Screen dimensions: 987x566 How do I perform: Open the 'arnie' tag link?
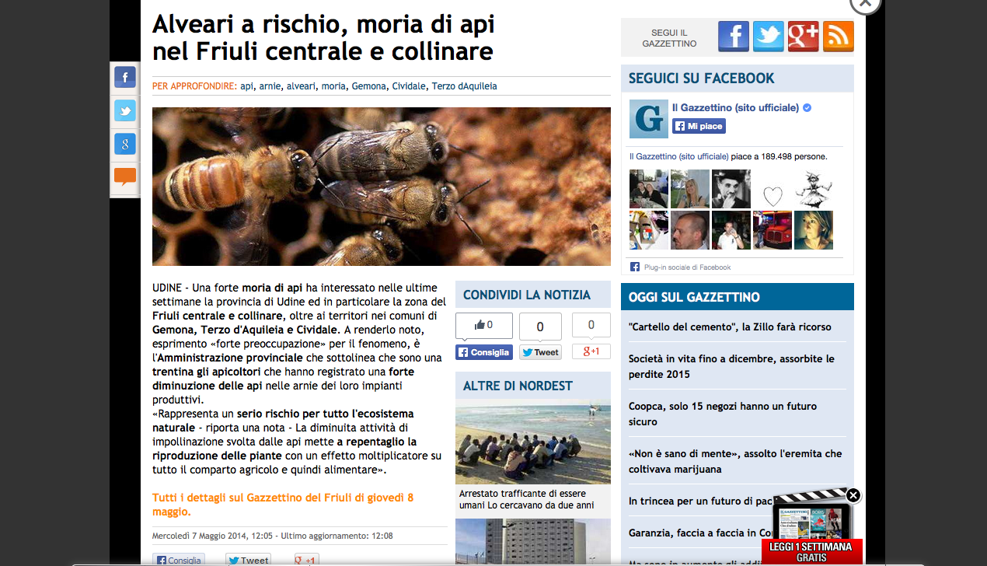coord(270,86)
